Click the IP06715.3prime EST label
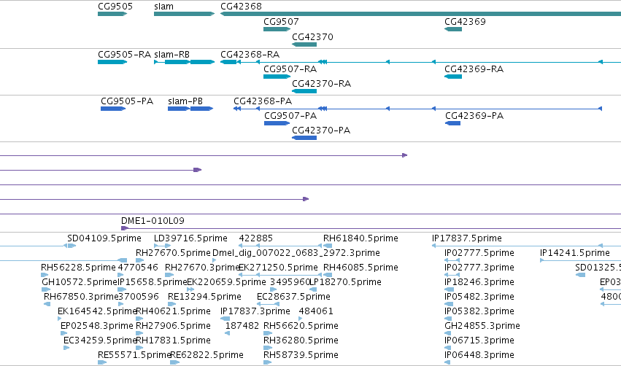This screenshot has height=366, width=621. [479, 340]
